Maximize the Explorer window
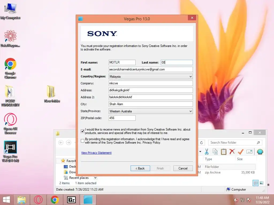 tap(250, 132)
